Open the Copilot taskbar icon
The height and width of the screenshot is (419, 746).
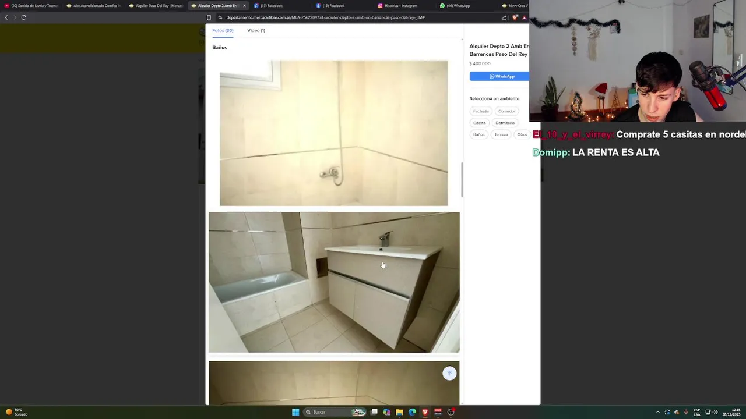(386, 412)
